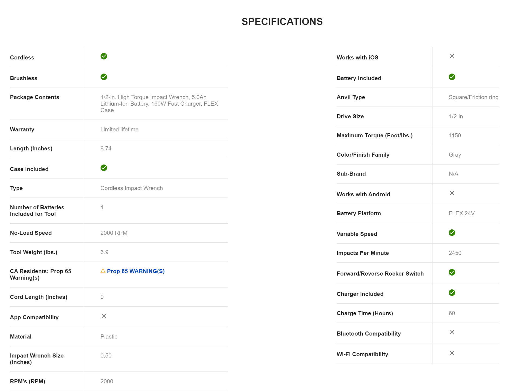Open the Prop 65 WARNING(S) link
Screen dimensions: 509x392
[x=136, y=271]
